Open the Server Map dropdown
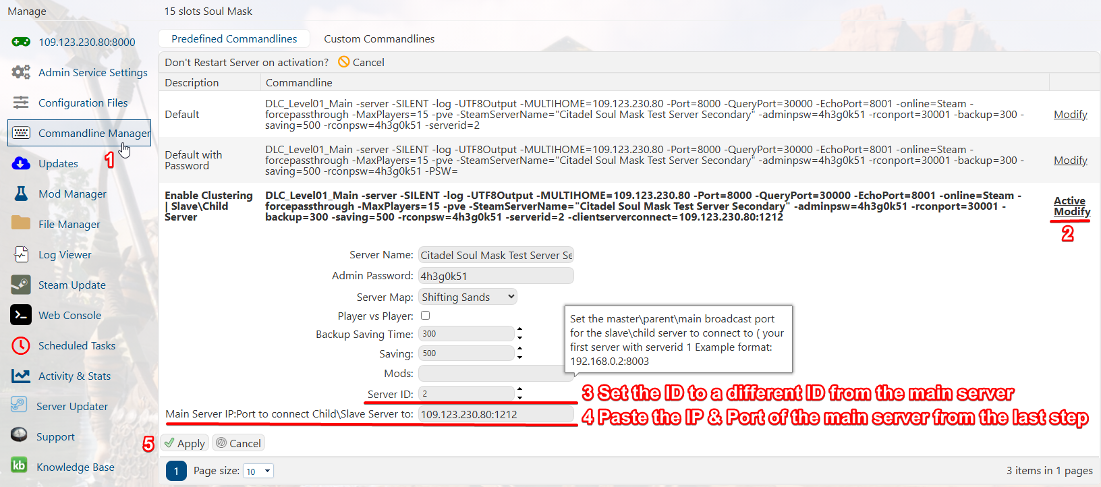Viewport: 1101px width, 487px height. pos(468,297)
